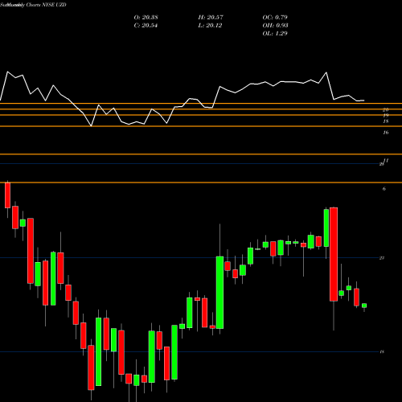
Task: Click the last small green candle at the chart end
Action: click(x=364, y=306)
